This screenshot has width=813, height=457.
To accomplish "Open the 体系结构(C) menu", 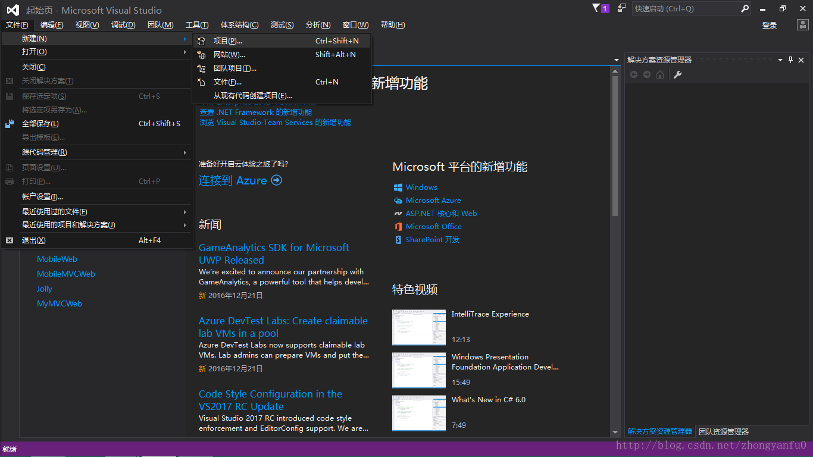I will (239, 25).
